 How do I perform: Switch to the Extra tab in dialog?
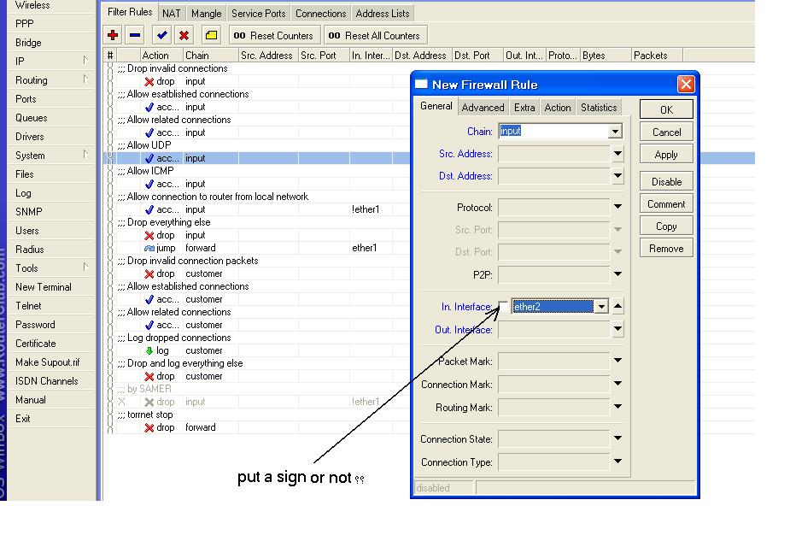(x=524, y=107)
